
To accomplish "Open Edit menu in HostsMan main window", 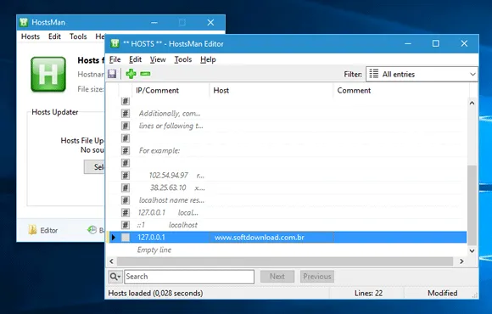I will (54, 36).
